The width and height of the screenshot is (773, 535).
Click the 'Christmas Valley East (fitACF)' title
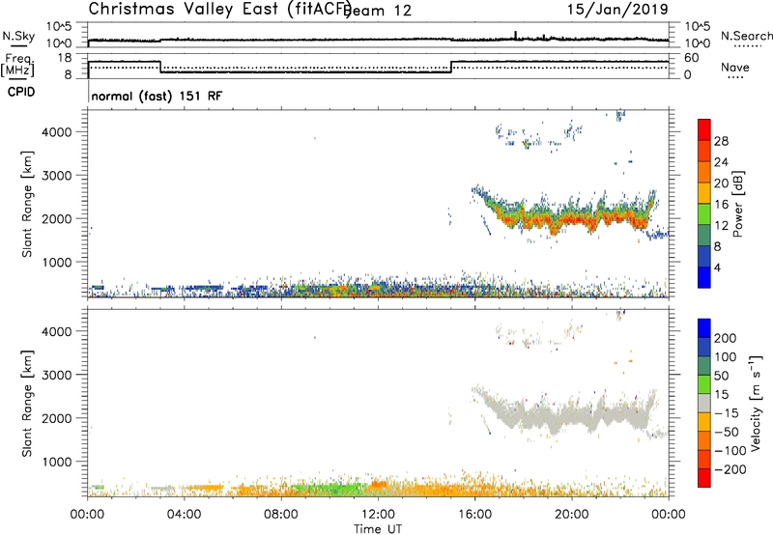220,10
